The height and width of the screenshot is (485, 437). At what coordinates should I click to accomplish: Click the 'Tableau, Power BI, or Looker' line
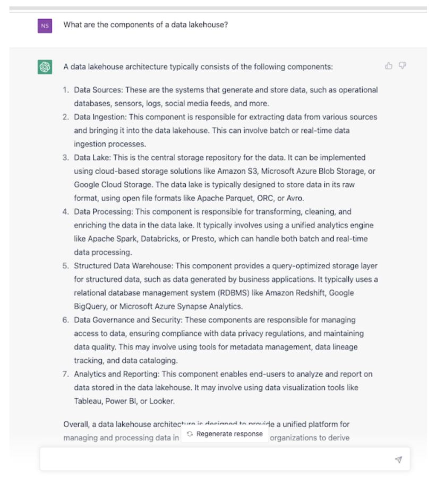[124, 401]
